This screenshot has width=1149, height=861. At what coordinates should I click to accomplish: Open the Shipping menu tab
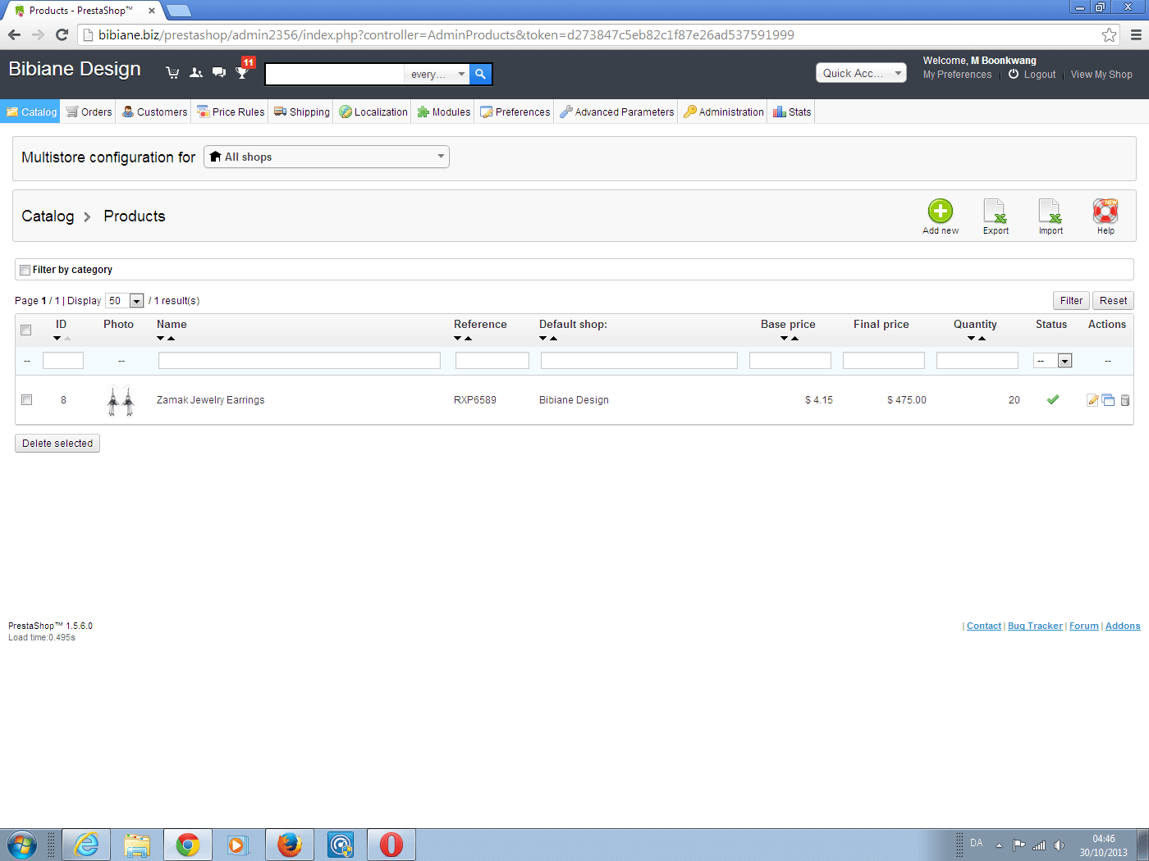coord(302,112)
